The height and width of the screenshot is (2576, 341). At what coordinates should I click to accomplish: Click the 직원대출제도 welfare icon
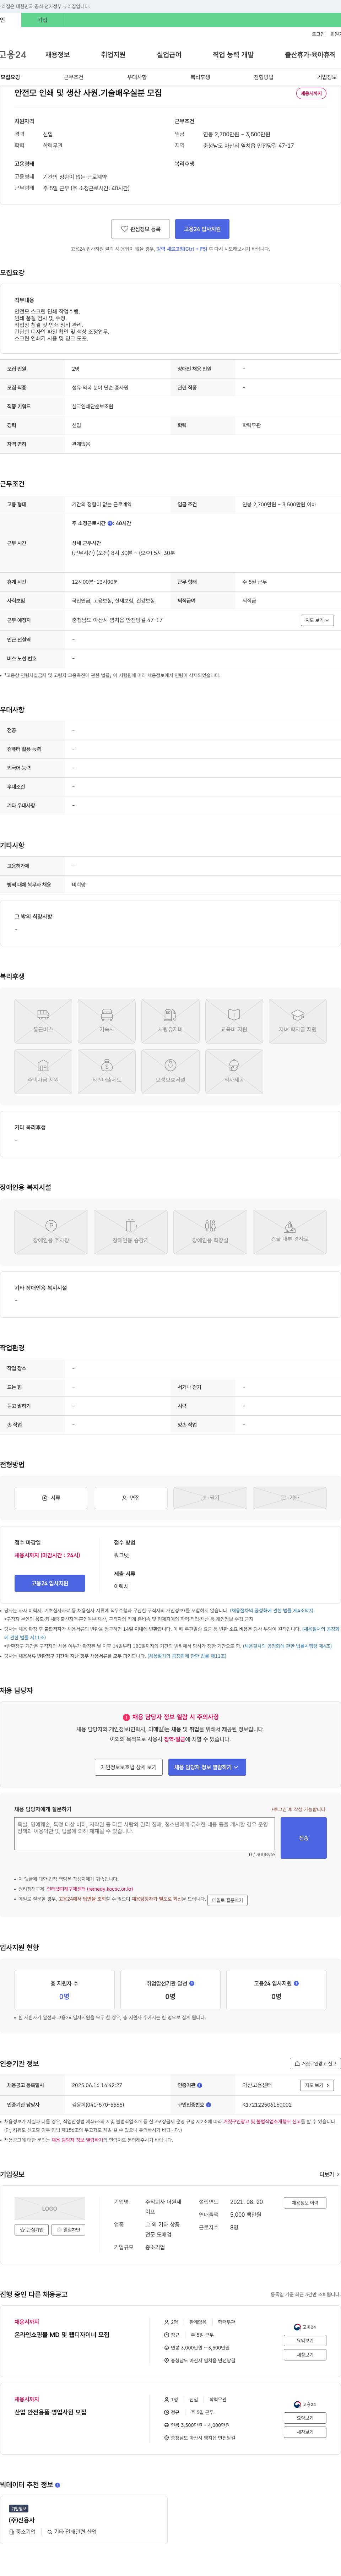(x=107, y=1072)
